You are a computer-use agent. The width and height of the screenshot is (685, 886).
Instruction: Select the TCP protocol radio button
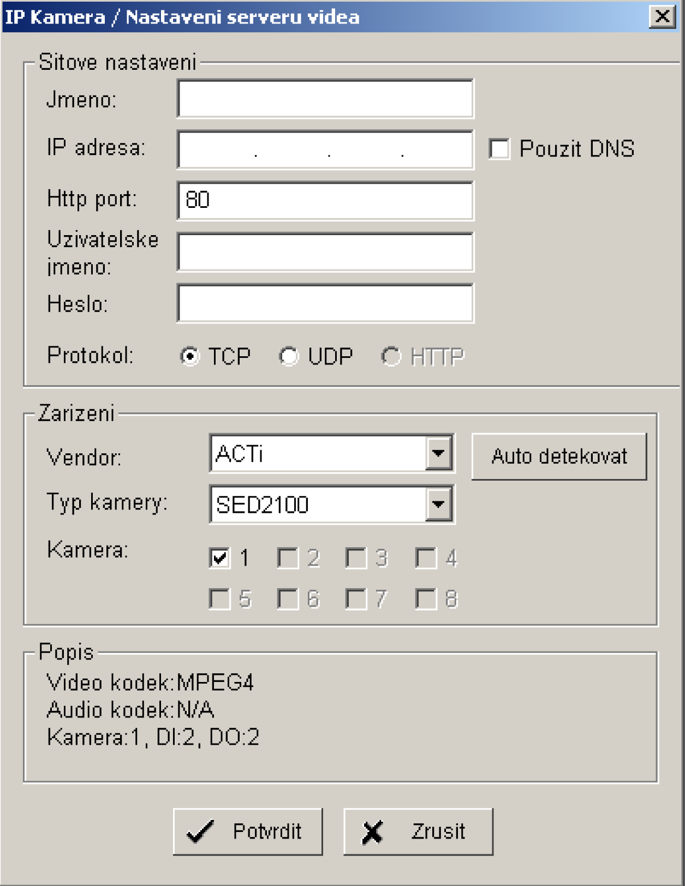(x=189, y=356)
